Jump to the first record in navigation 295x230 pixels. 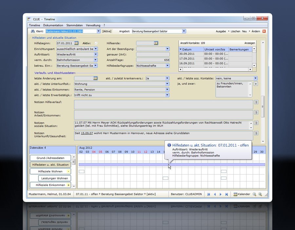tap(209, 194)
